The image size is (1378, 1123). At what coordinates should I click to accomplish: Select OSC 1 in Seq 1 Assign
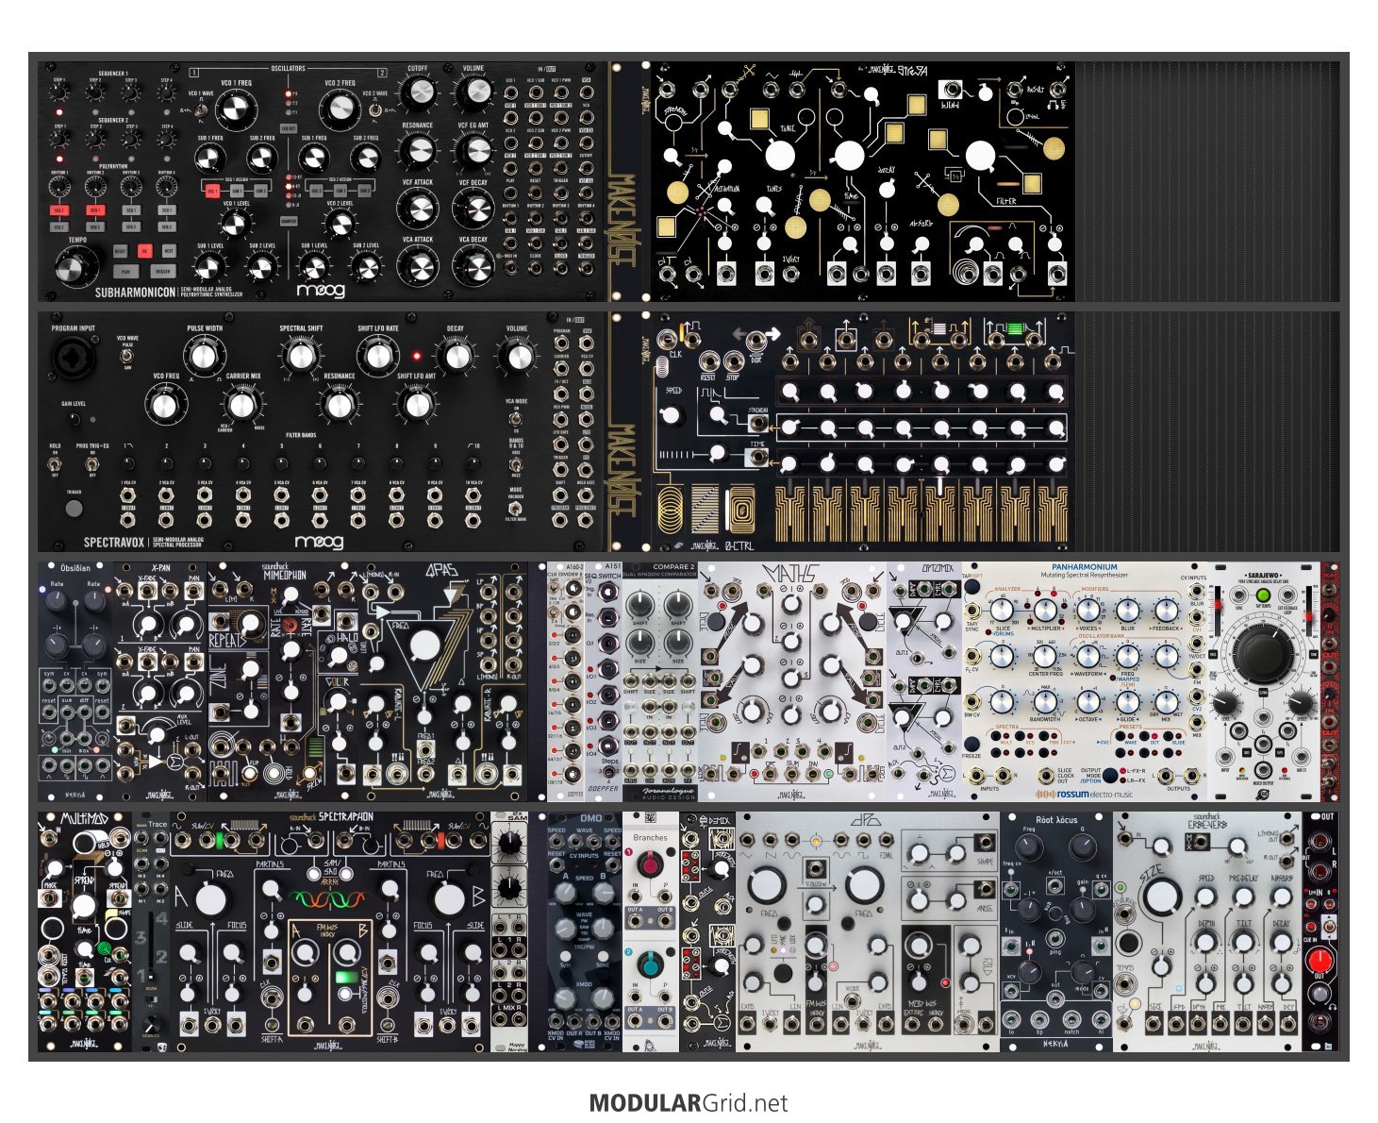pos(212,190)
